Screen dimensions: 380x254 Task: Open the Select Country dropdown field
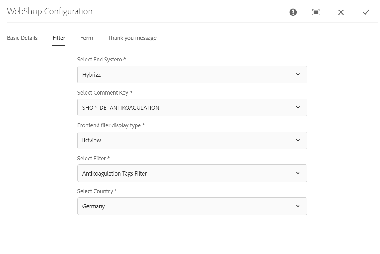pos(192,206)
